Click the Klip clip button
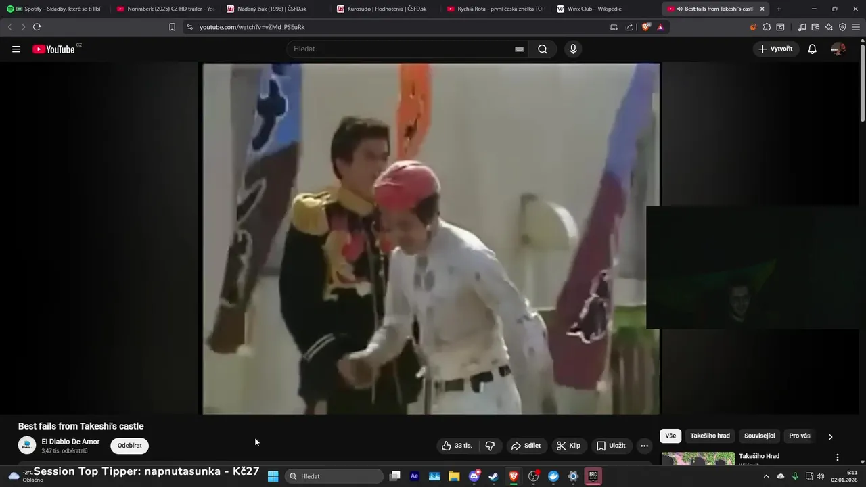Image resolution: width=866 pixels, height=487 pixels. pyautogui.click(x=568, y=446)
